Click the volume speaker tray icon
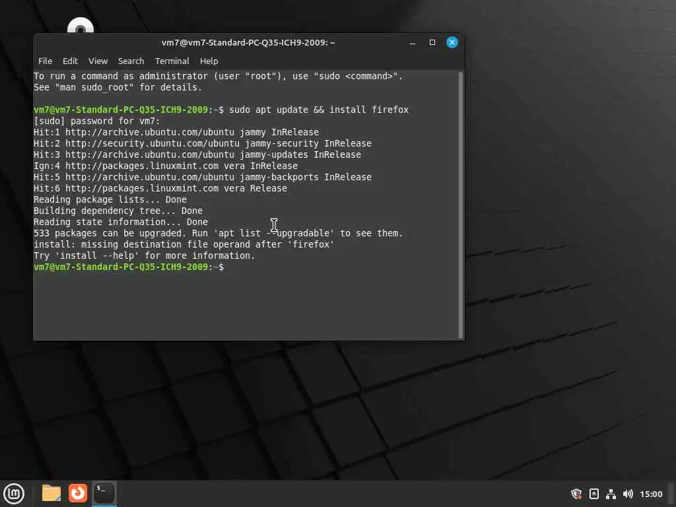The image size is (676, 507). pyautogui.click(x=628, y=494)
